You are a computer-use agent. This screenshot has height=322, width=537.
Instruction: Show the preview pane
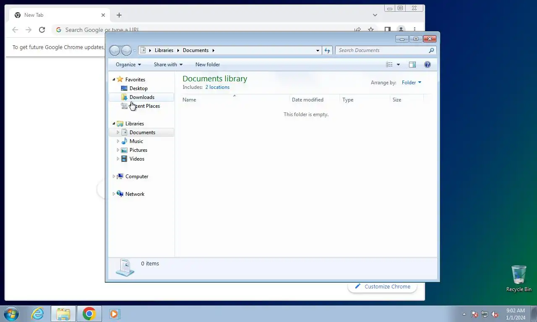click(412, 65)
